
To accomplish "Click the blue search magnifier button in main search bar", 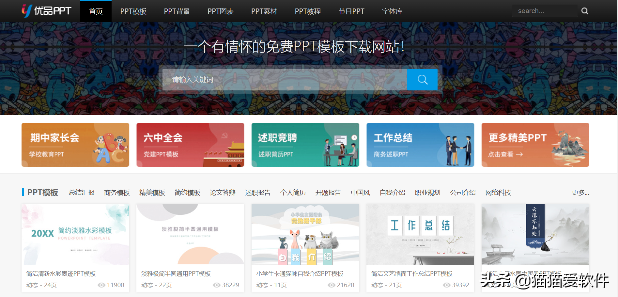I will (422, 79).
